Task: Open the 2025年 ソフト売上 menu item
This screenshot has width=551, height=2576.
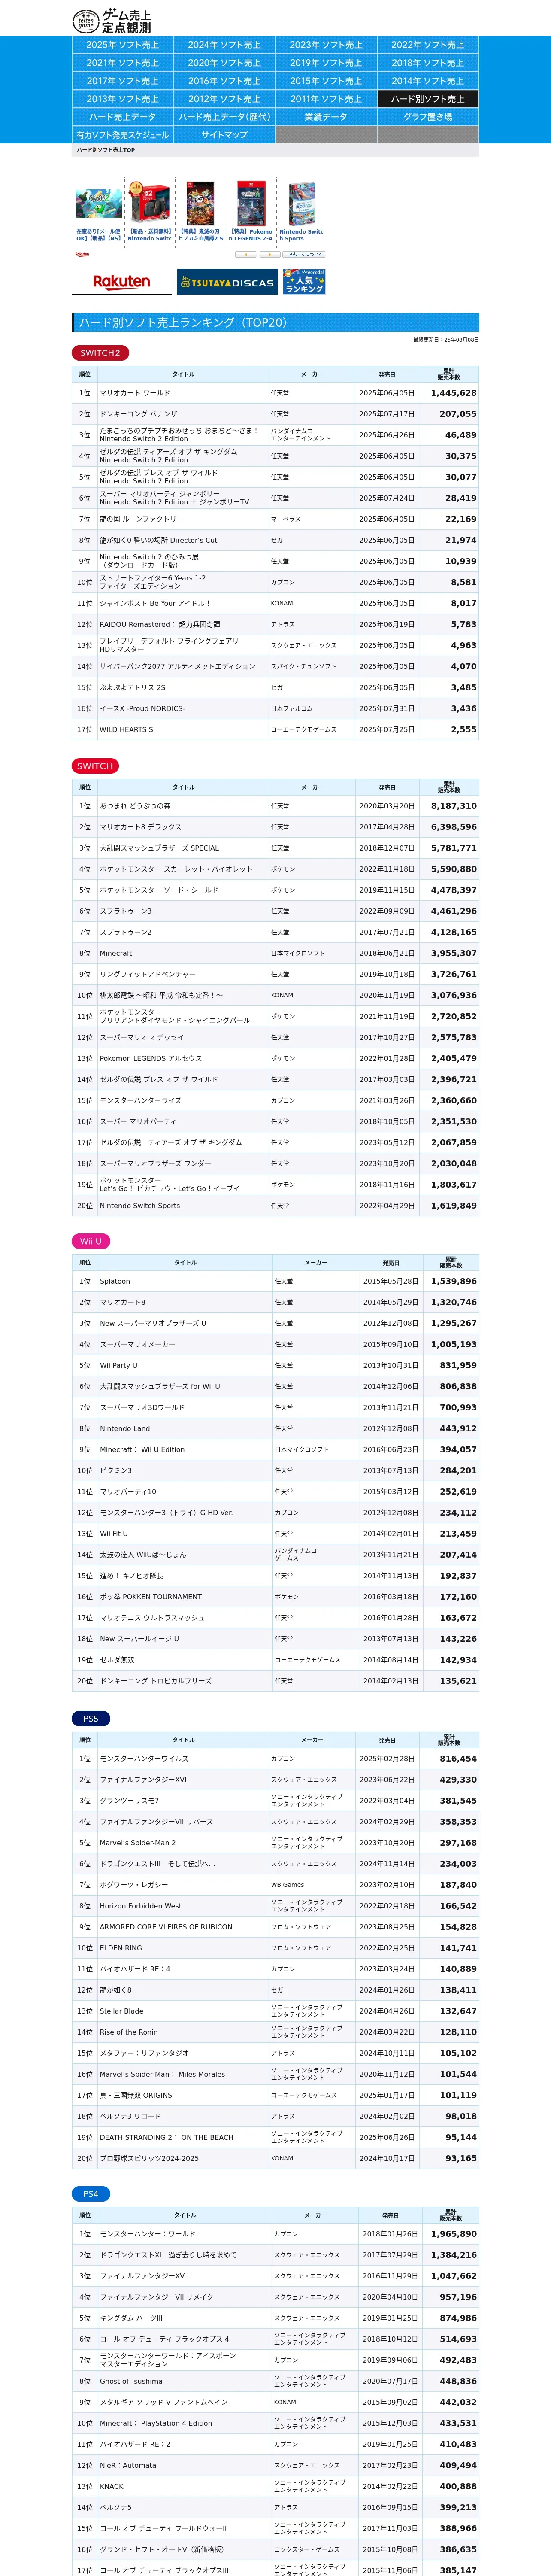Action: pos(122,45)
